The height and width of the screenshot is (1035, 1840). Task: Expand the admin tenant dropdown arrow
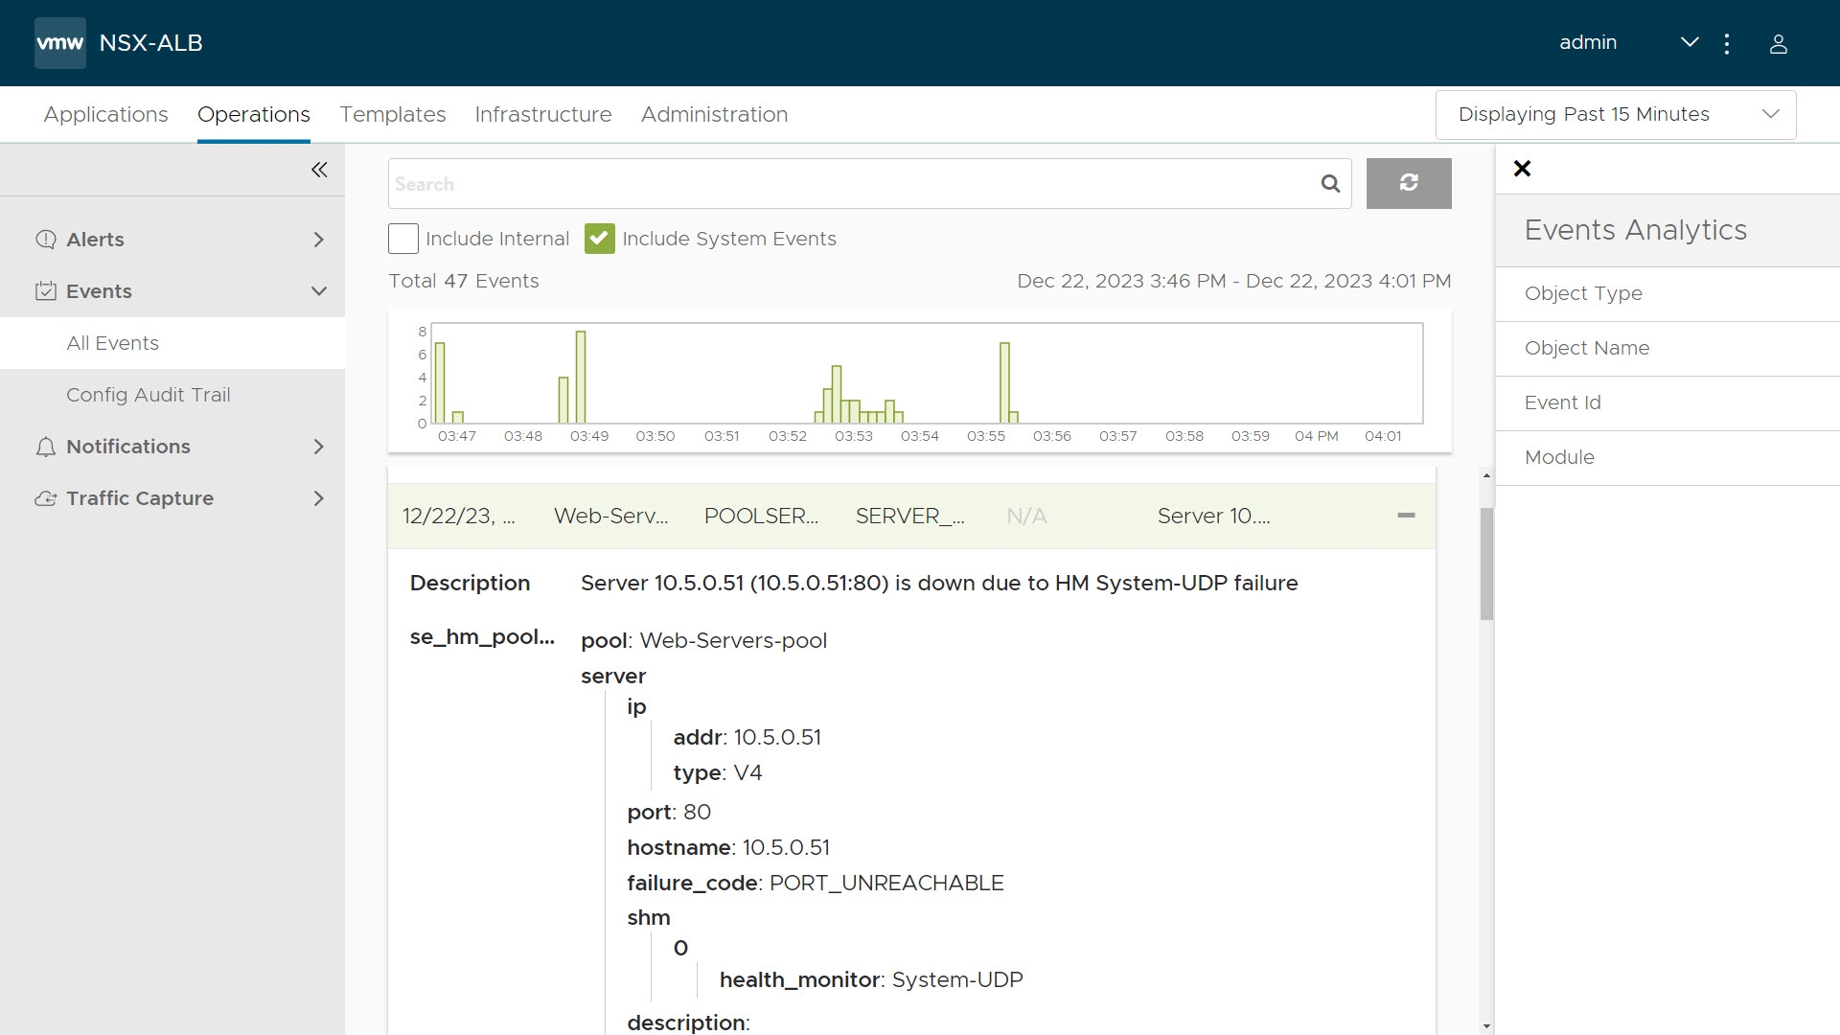click(1690, 43)
